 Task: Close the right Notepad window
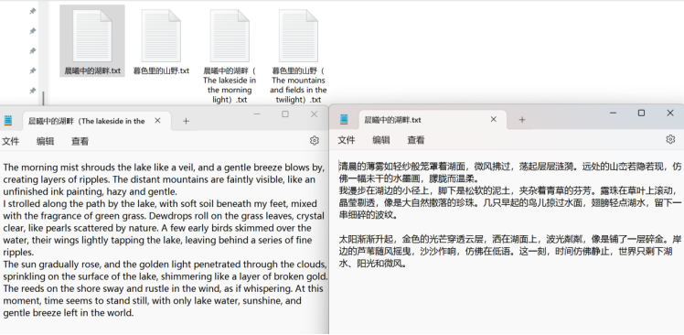670,113
